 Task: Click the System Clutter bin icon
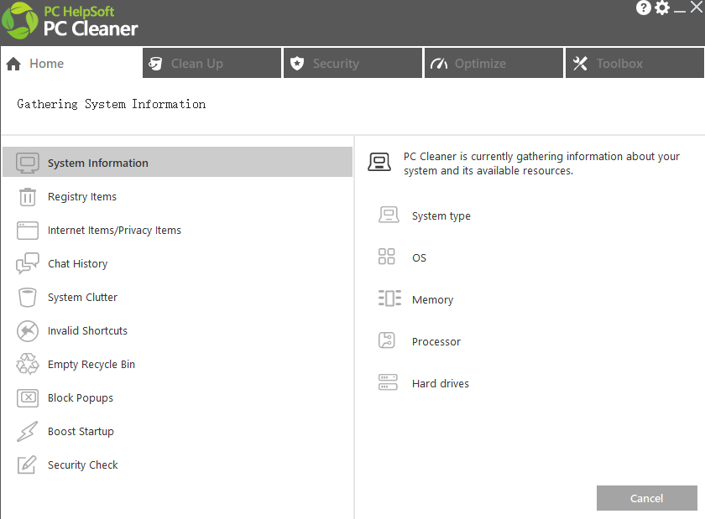[x=28, y=298]
